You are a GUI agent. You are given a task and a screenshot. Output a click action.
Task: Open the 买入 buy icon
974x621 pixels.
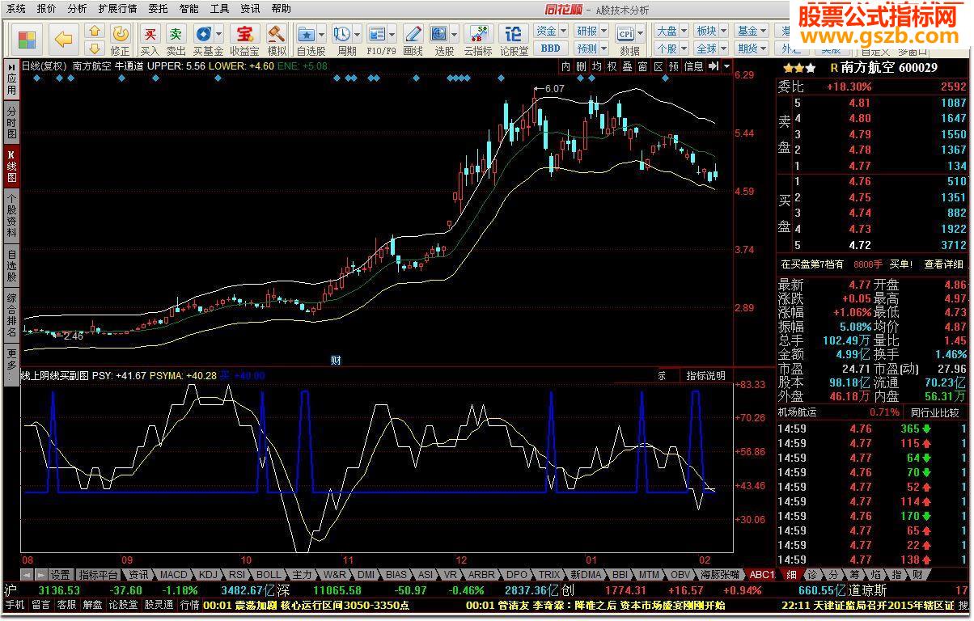click(150, 34)
